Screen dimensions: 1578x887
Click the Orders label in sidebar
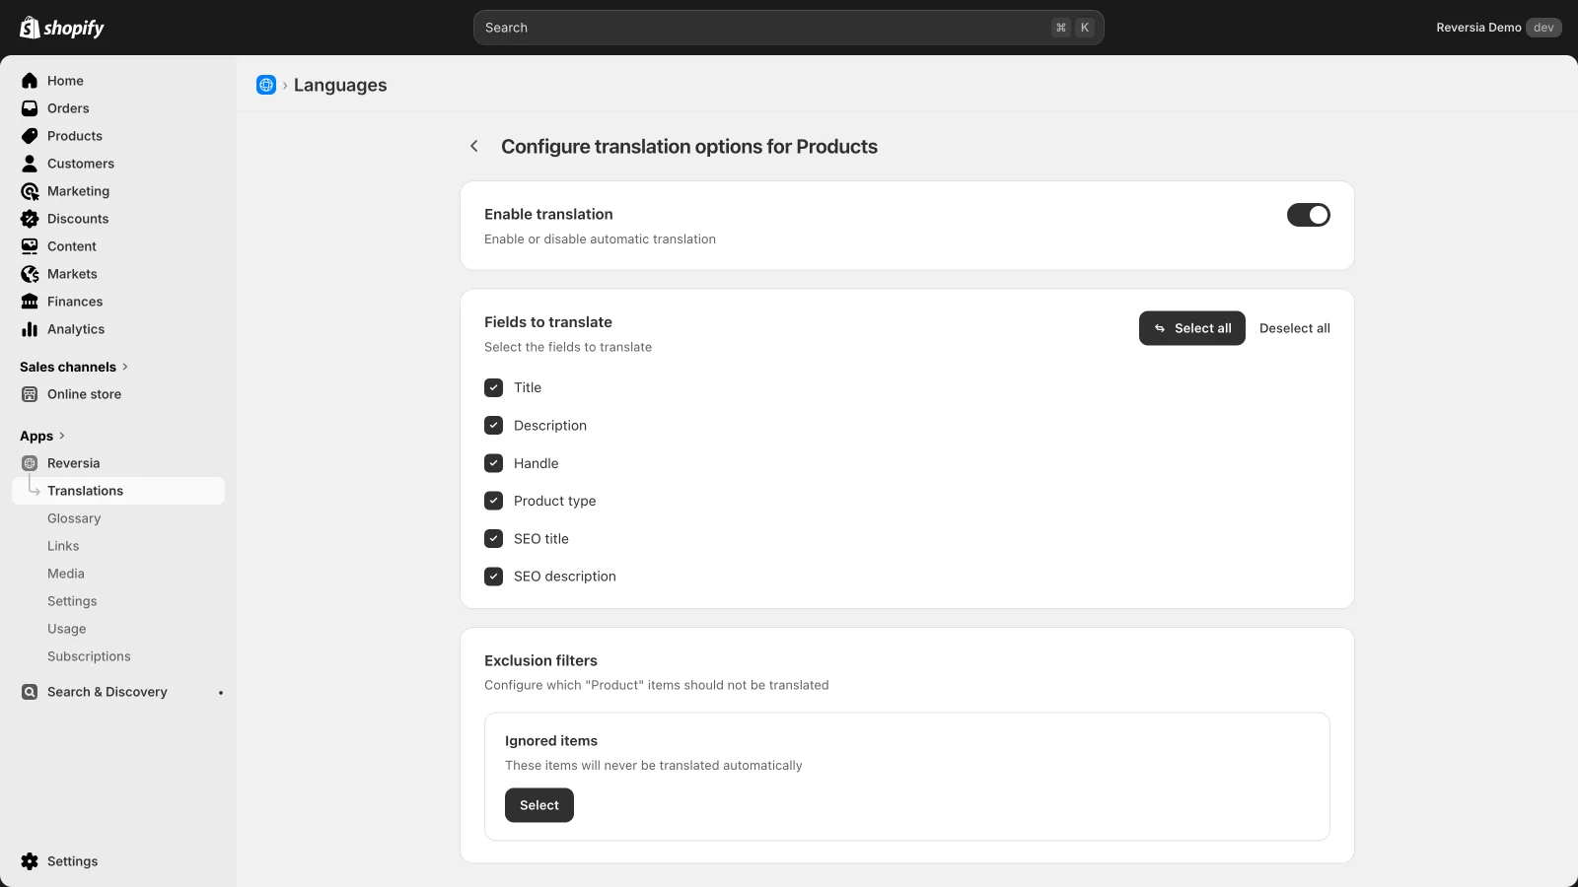(68, 108)
